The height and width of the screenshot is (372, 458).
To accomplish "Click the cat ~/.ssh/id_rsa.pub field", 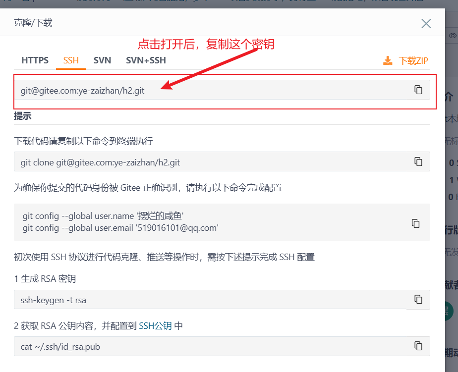I will click(198, 346).
